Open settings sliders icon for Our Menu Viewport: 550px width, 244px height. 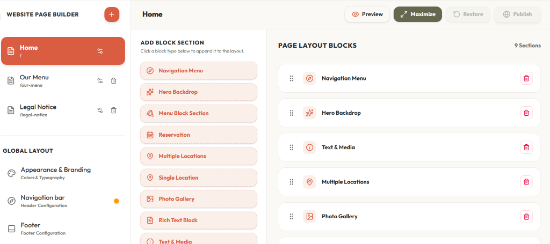100,80
